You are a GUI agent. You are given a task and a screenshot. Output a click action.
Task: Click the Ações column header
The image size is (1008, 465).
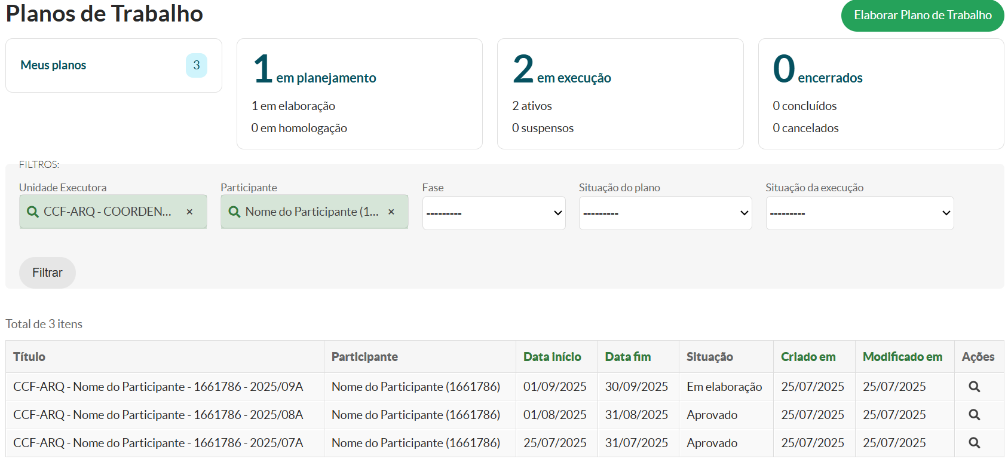click(x=978, y=357)
